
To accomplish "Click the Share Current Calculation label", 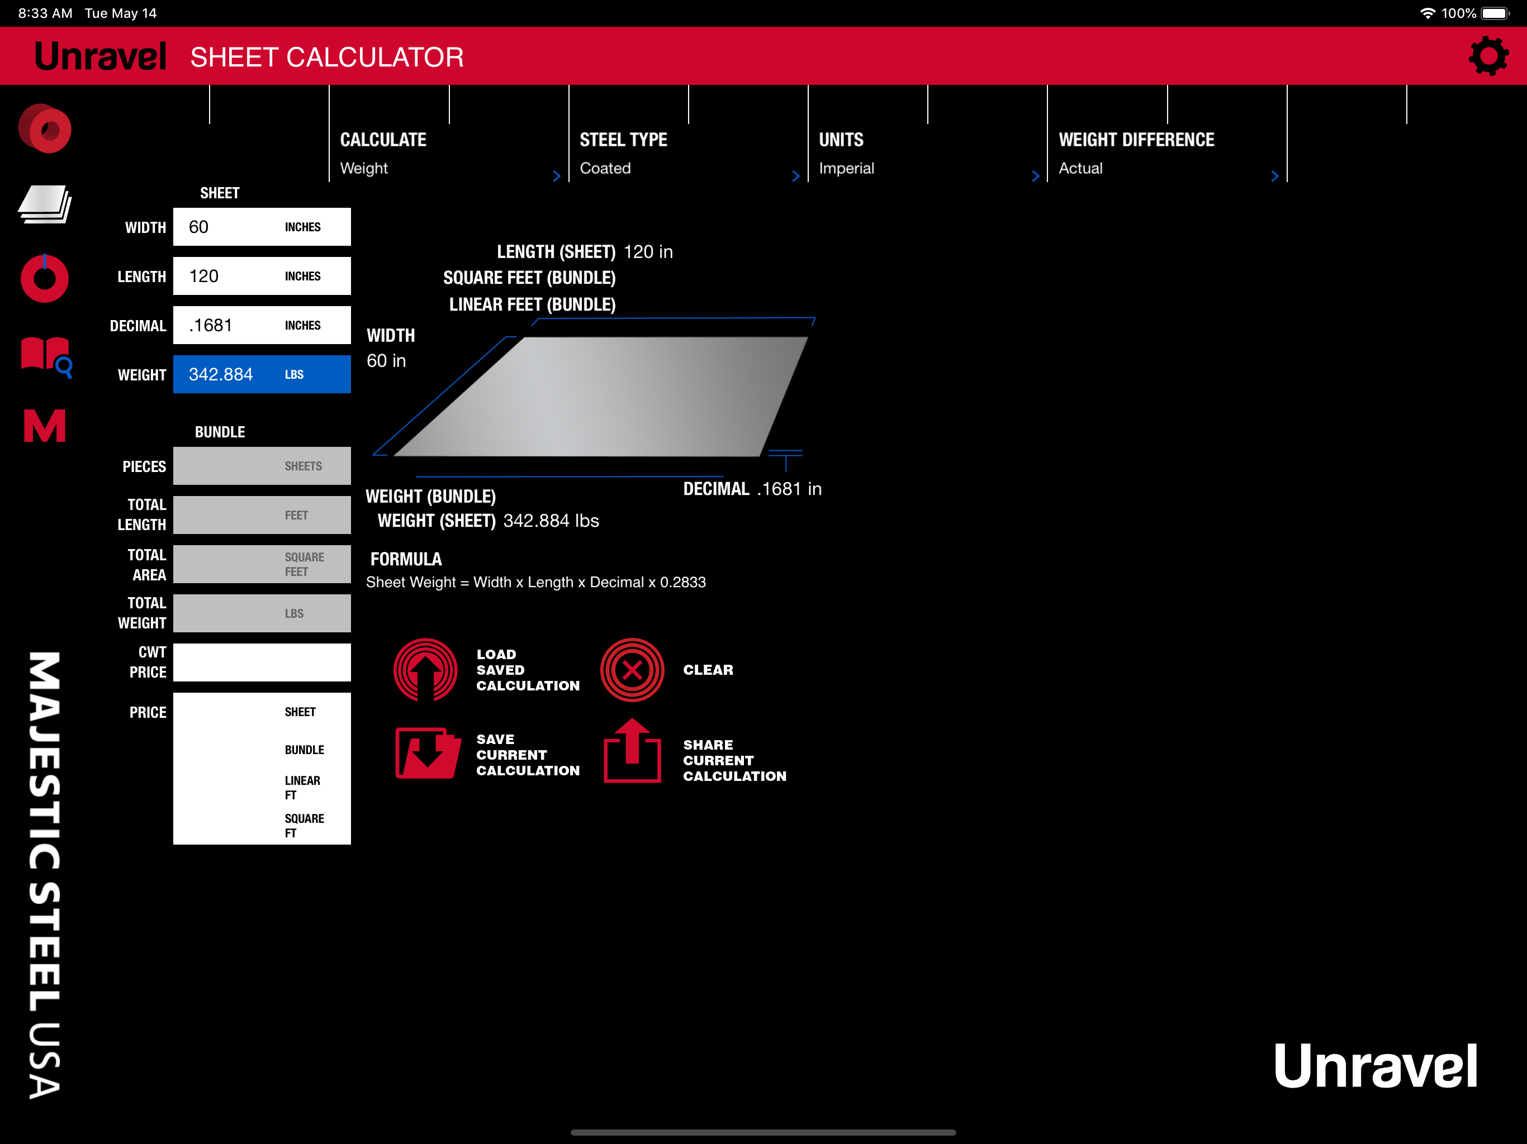I will (x=734, y=760).
